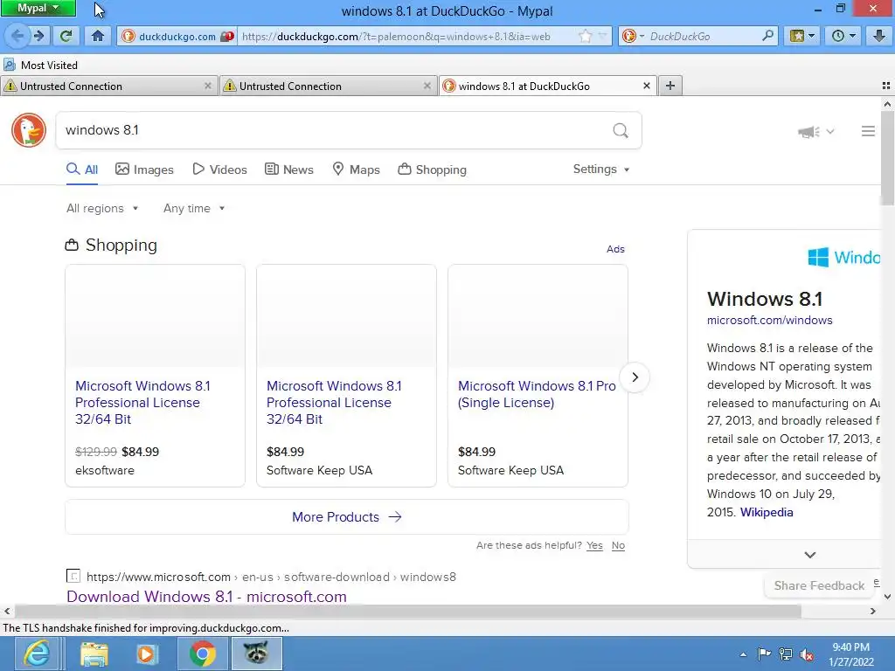This screenshot has width=895, height=671.
Task: Open the megaphone spread-the-word menu
Action: [x=815, y=132]
